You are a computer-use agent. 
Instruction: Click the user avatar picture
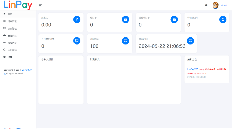point(215,5)
